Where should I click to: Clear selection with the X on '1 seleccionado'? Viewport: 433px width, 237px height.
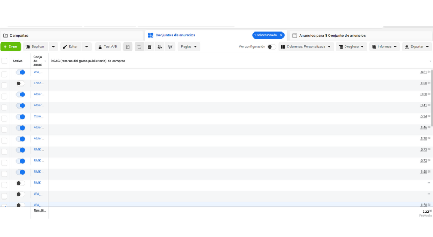281,35
